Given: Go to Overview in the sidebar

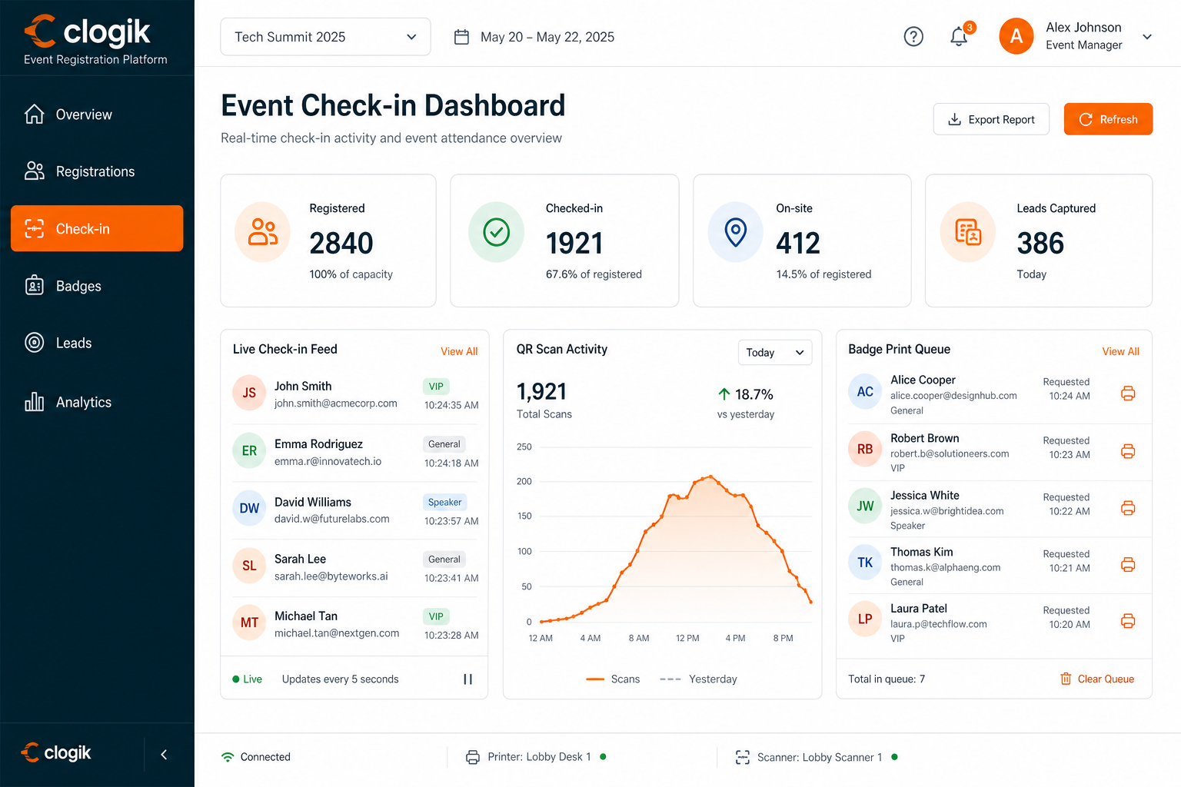Looking at the screenshot, I should click(97, 115).
